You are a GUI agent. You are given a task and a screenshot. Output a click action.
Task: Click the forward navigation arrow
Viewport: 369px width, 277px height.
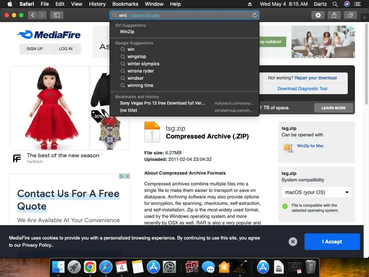pyautogui.click(x=42, y=15)
